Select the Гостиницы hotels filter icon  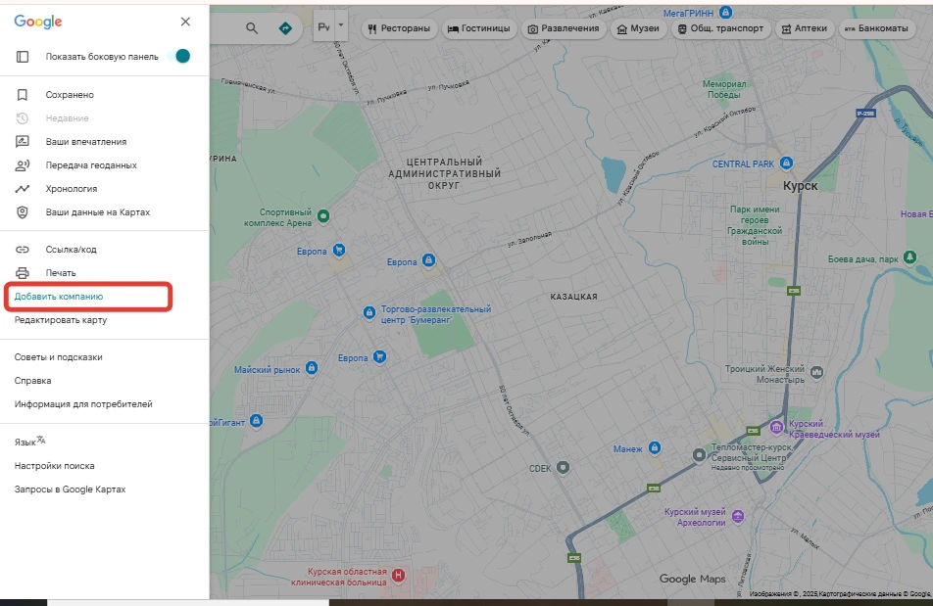tap(454, 28)
